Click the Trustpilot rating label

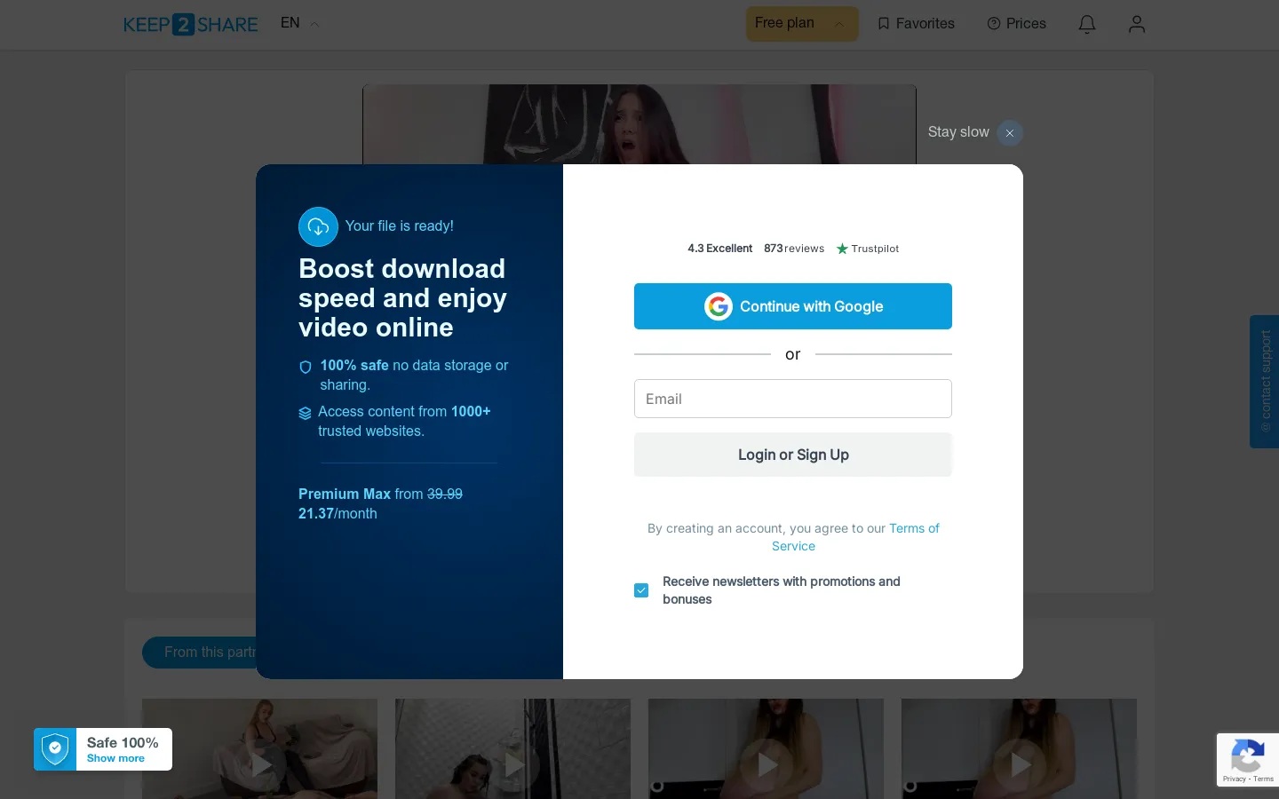coord(868,249)
